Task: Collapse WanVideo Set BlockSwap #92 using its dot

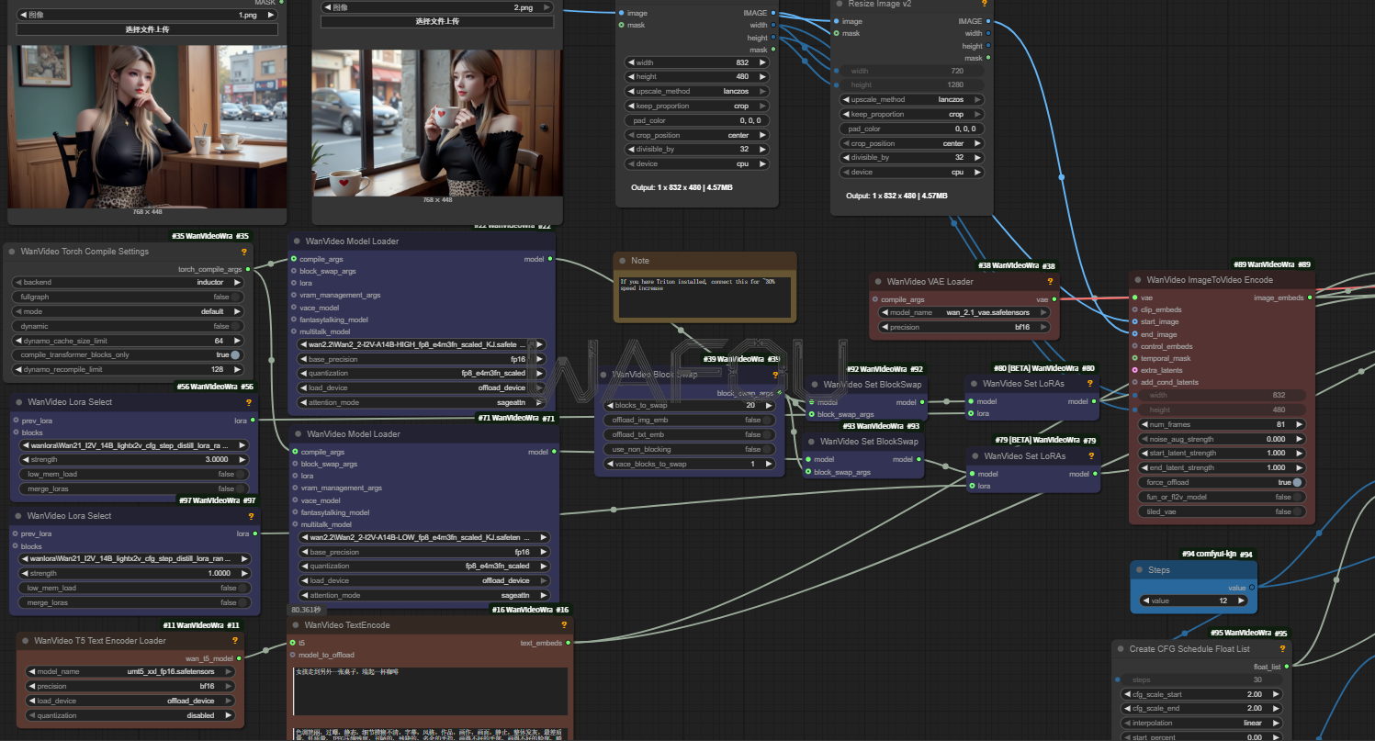Action: coord(814,385)
